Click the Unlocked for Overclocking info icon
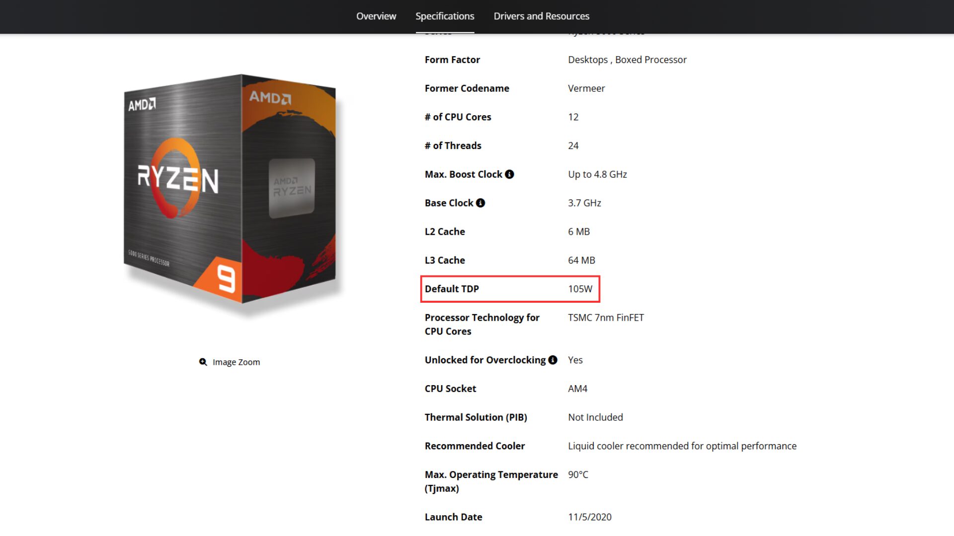 pyautogui.click(x=553, y=360)
